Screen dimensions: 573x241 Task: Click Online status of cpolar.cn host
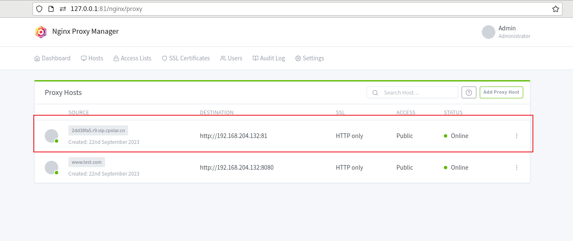(456, 136)
